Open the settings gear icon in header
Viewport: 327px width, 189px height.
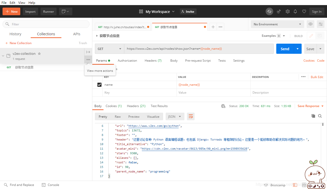point(287,11)
